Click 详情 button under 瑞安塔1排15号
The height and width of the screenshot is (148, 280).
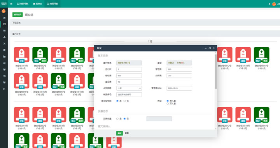(22, 87)
